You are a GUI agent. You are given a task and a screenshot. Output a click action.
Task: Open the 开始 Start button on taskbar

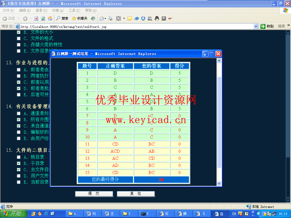(14, 214)
